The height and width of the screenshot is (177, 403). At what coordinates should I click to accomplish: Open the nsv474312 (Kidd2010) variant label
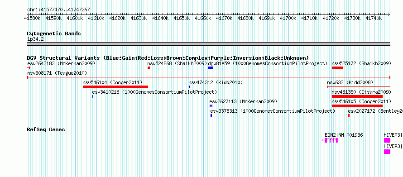click(216, 82)
